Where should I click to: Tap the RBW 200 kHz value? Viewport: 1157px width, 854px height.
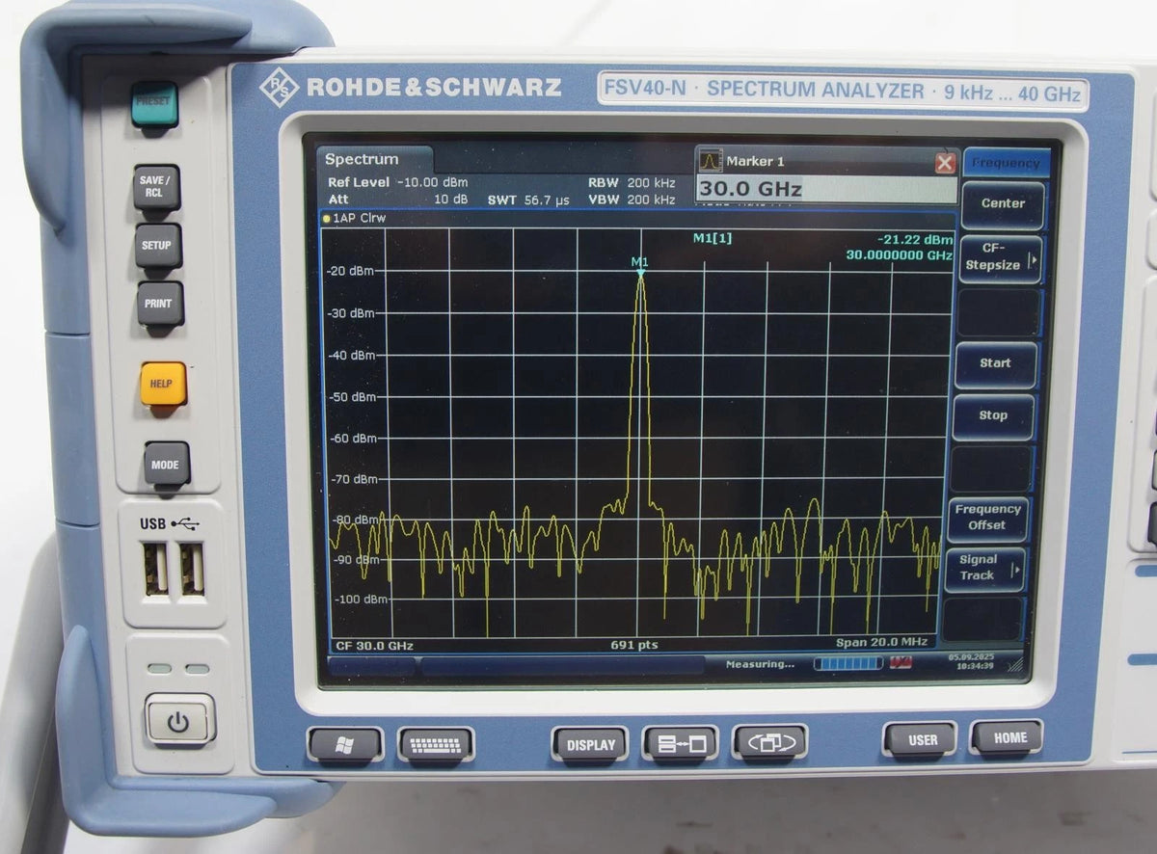[x=651, y=182]
